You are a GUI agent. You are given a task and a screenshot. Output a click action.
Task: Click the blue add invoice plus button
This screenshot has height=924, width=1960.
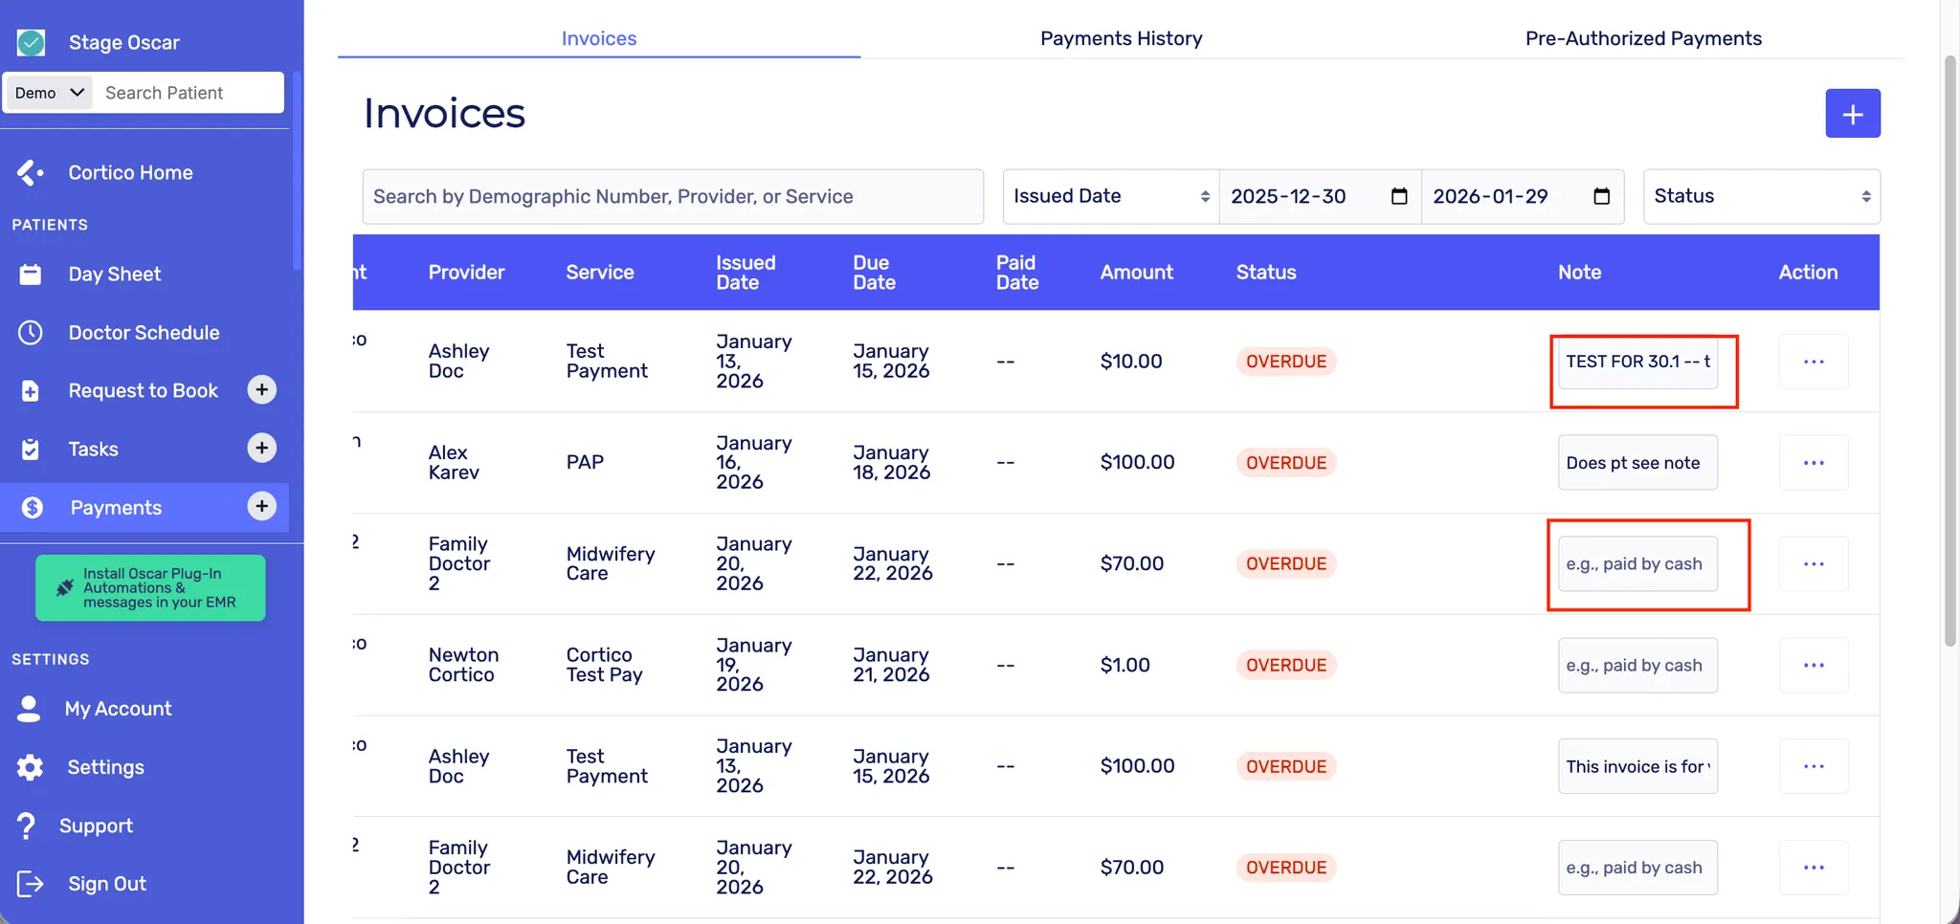tap(1852, 114)
